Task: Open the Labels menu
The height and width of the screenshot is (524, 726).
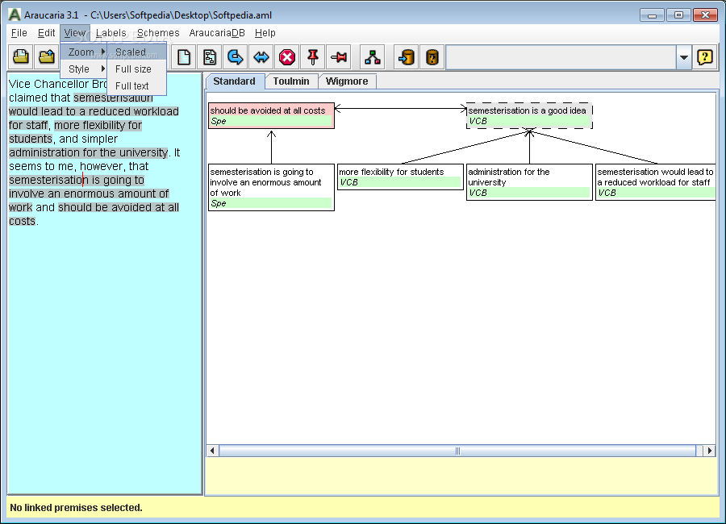Action: coord(111,33)
